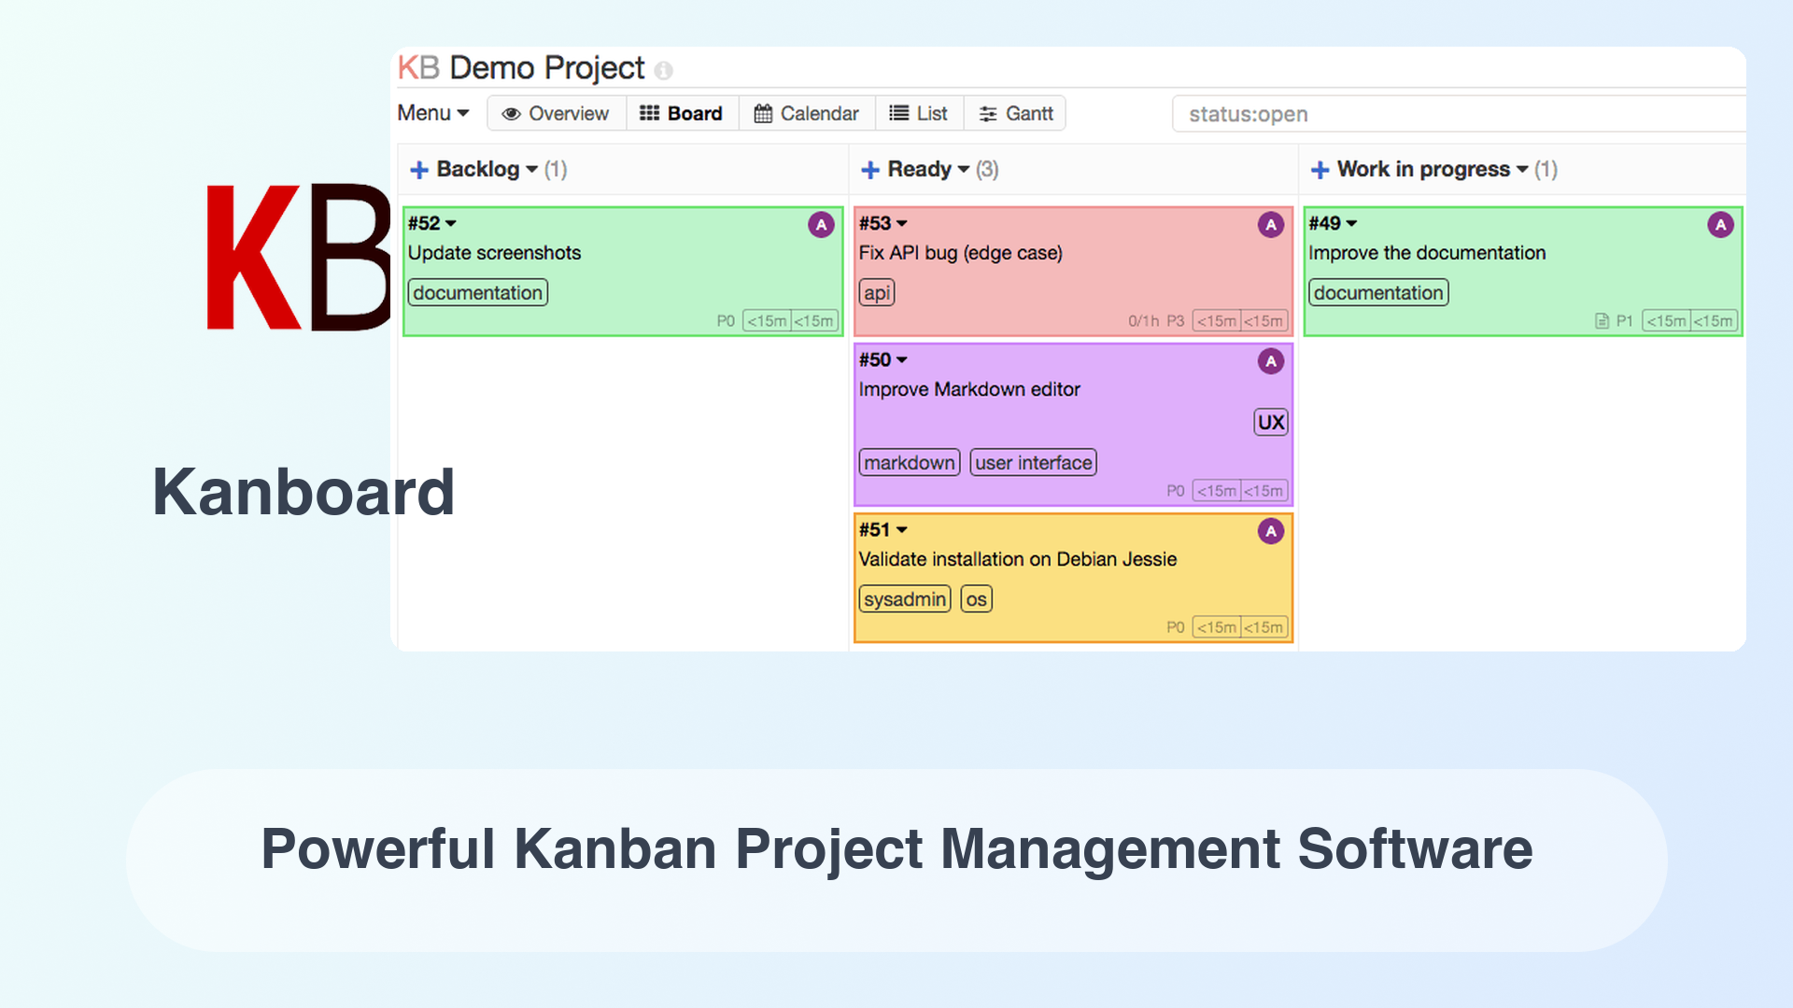The height and width of the screenshot is (1008, 1793).
Task: Add a task to the Backlog column via plus
Action: 419,170
